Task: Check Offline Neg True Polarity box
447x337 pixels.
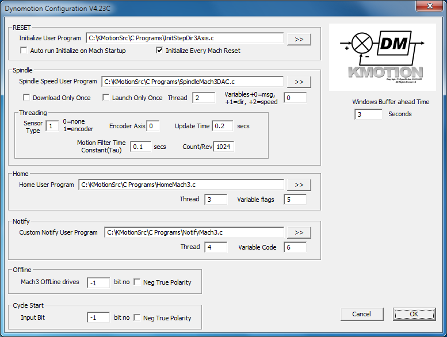Action: click(137, 282)
